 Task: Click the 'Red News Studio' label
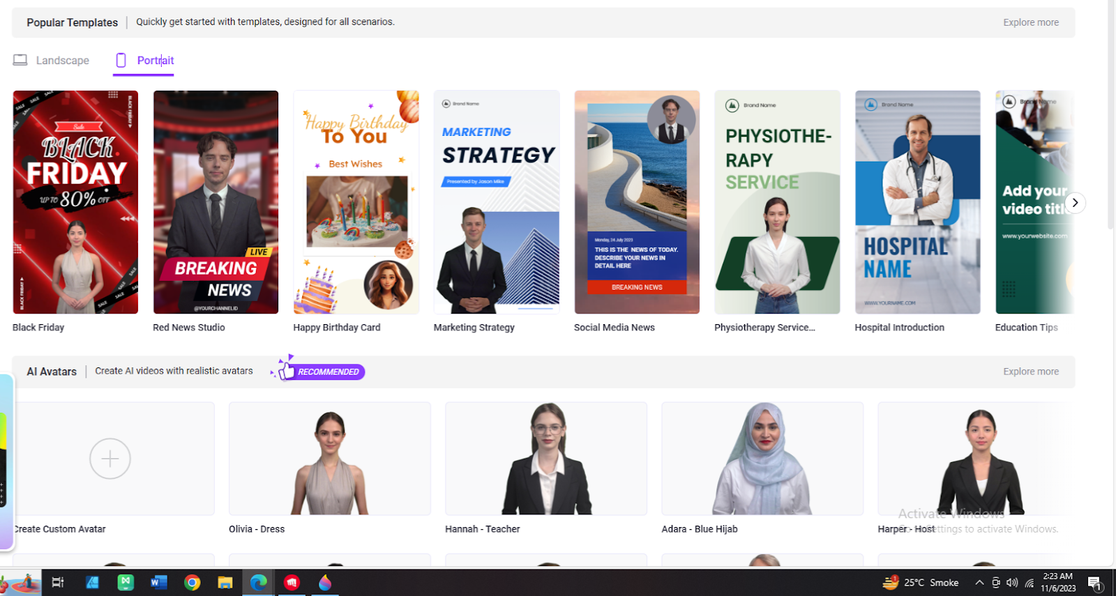[x=189, y=328]
